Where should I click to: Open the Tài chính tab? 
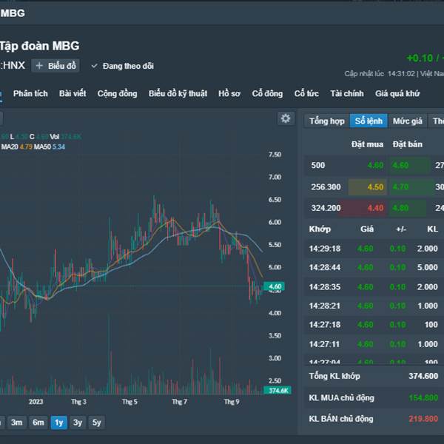[x=347, y=93]
